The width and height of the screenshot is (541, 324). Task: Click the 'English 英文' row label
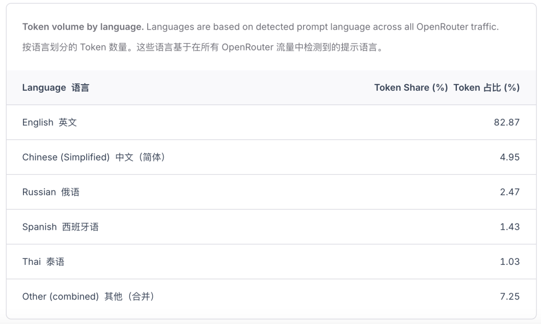(x=50, y=123)
